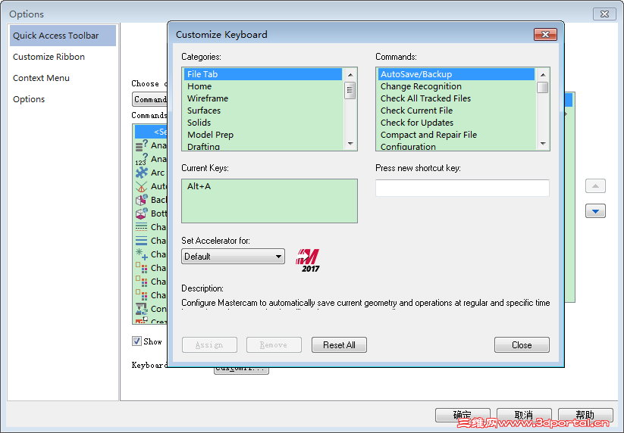Viewport: 624px width, 433px height.
Task: Select Drafting category
Action: point(263,146)
